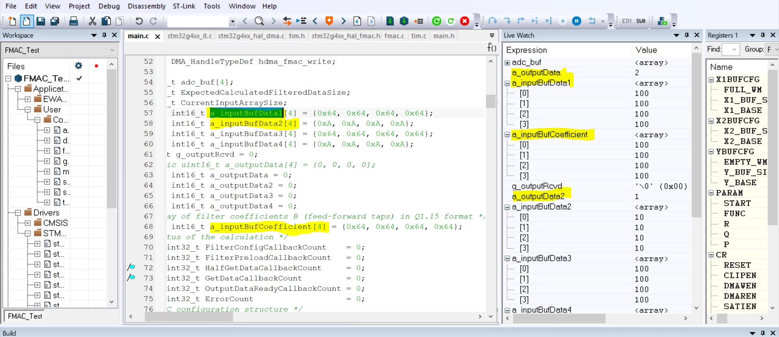Collapse a_inputBufCoefficient in Live Watch
This screenshot has height=337, width=779.
click(507, 135)
